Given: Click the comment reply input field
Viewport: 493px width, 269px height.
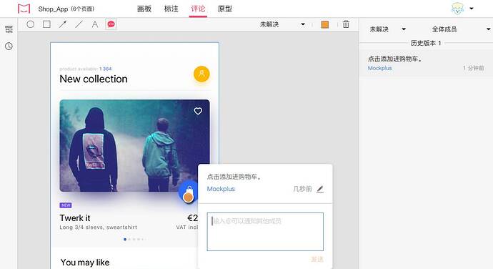Looking at the screenshot, I should 265,232.
